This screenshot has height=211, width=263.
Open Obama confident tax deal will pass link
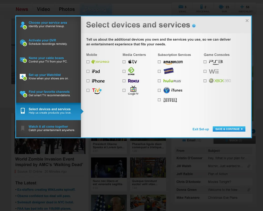44,196
